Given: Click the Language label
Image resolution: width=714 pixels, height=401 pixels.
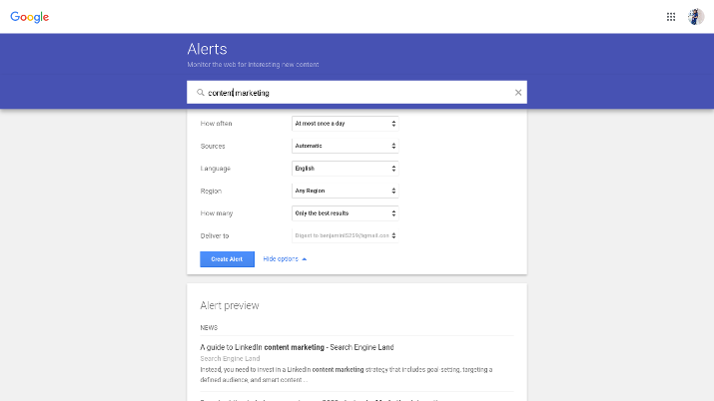Looking at the screenshot, I should coord(216,169).
